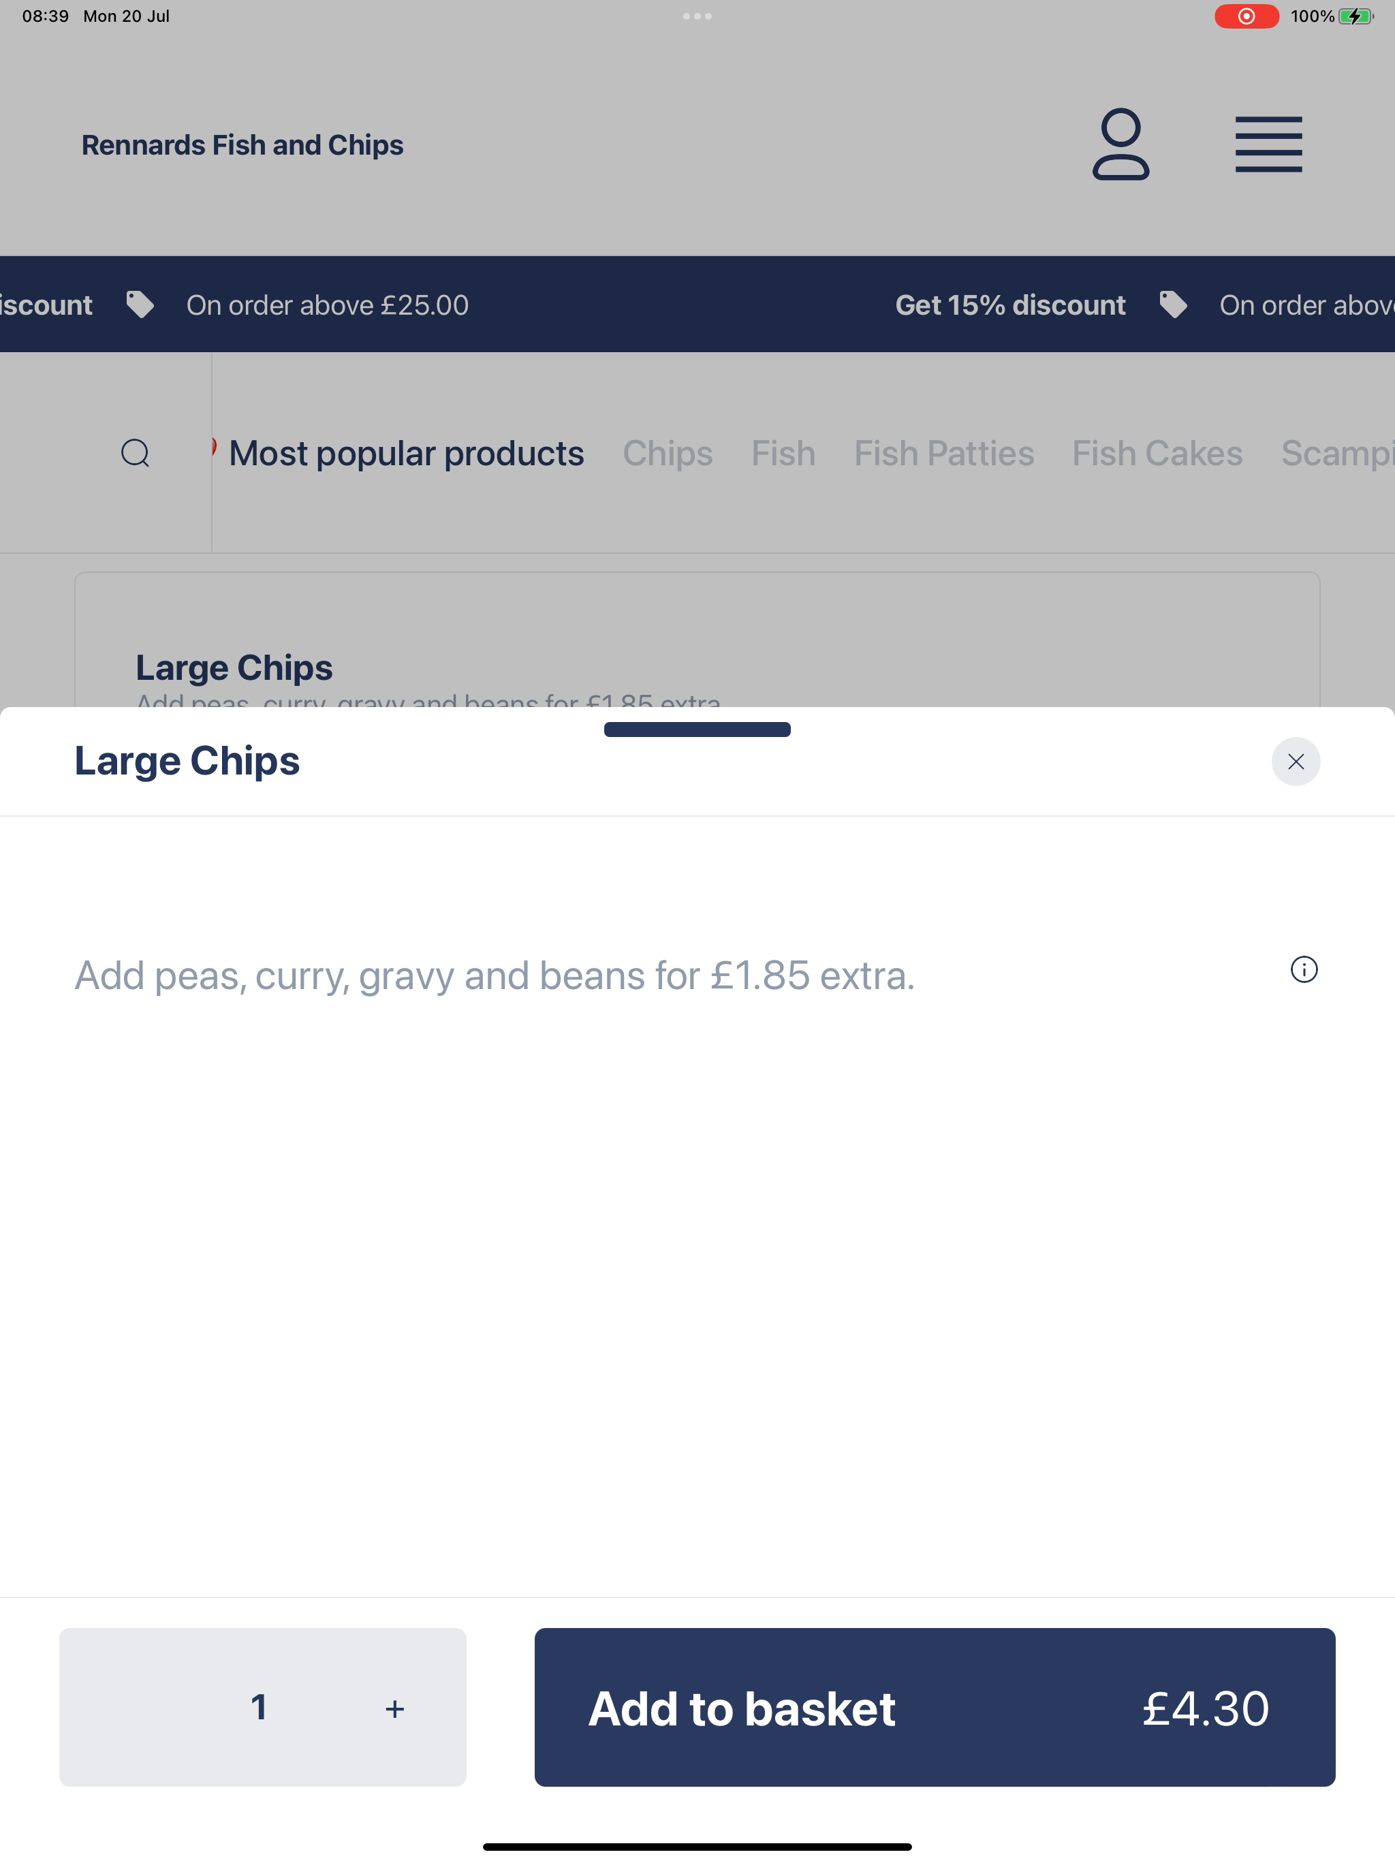
Task: Open the Fish Patties category tab
Action: pos(943,454)
